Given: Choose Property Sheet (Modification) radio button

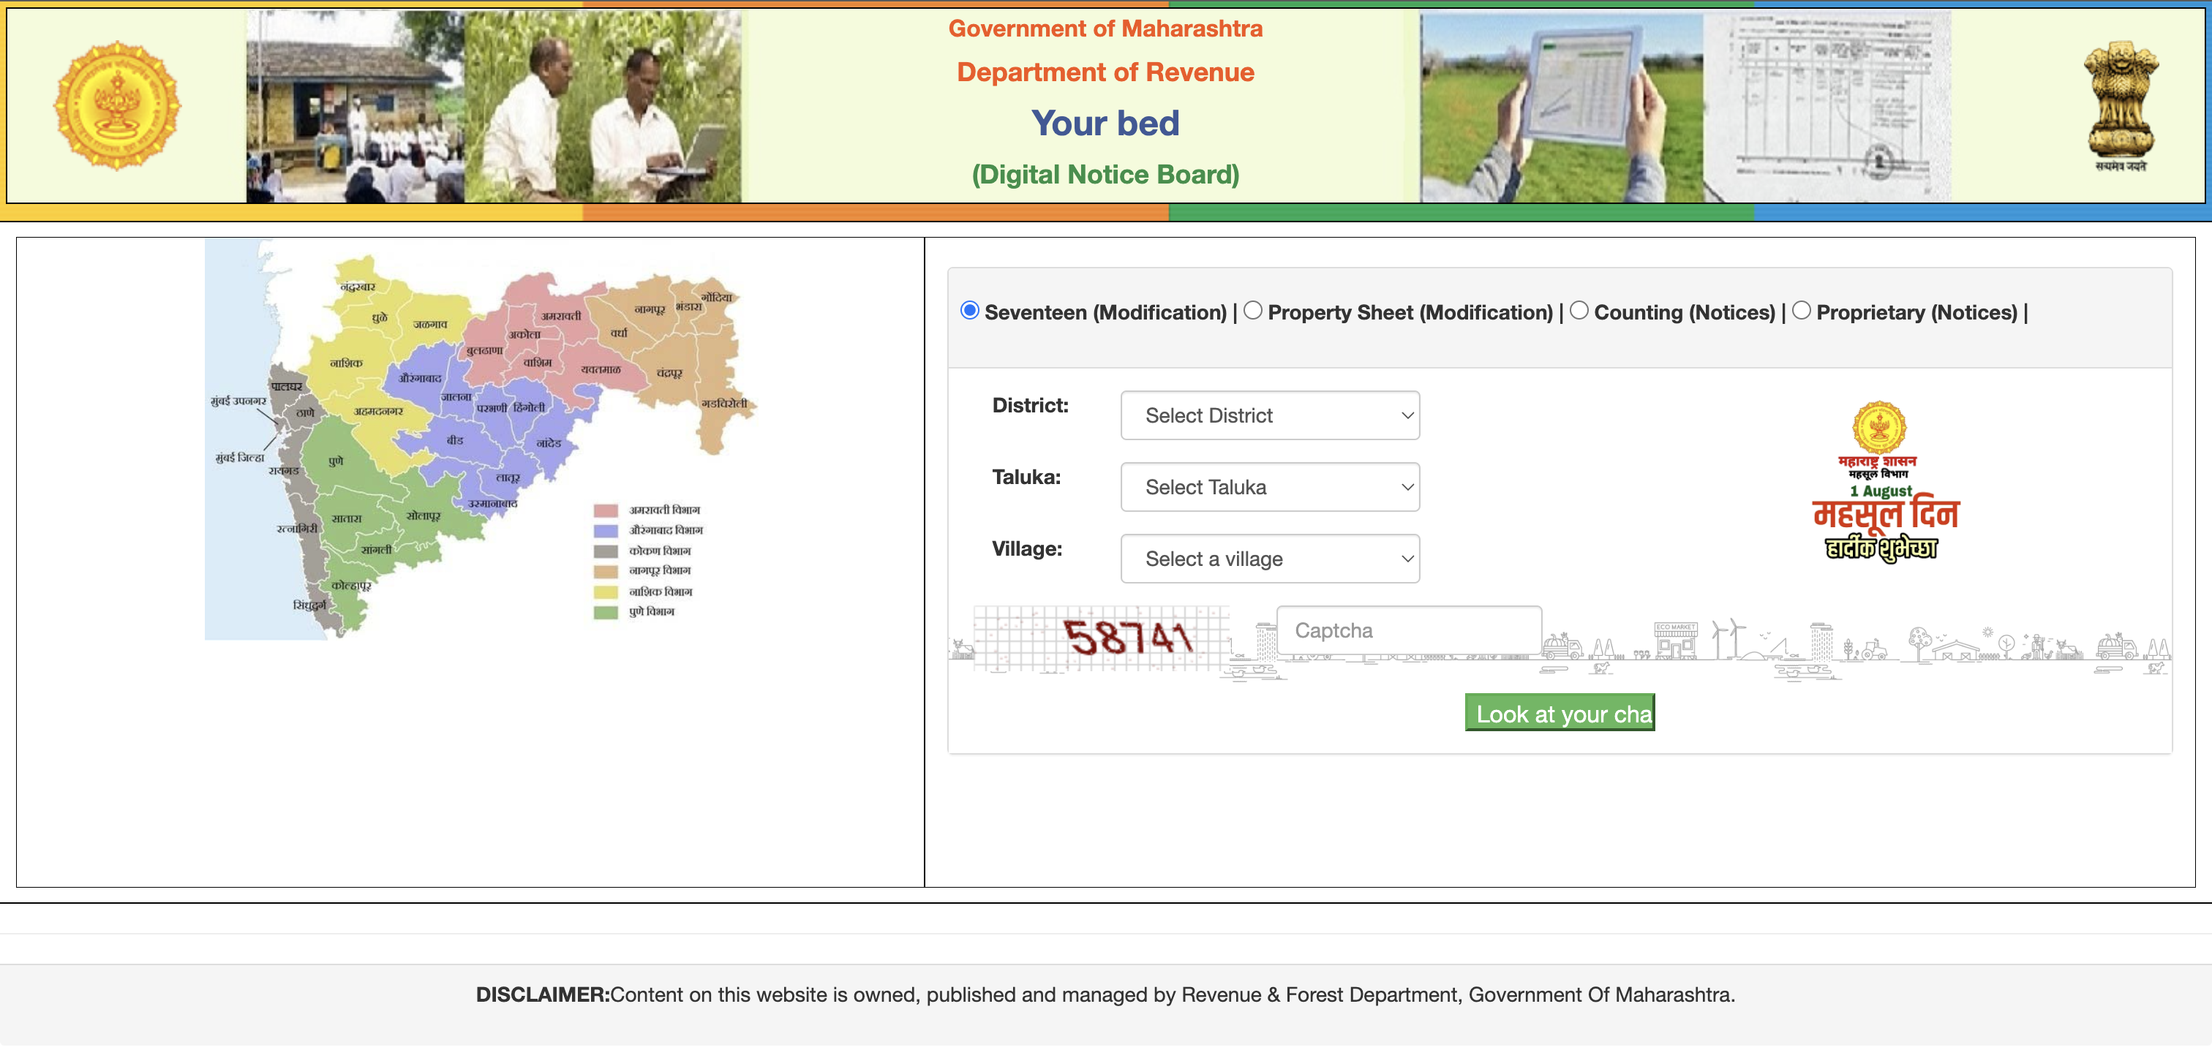Looking at the screenshot, I should 1253,311.
